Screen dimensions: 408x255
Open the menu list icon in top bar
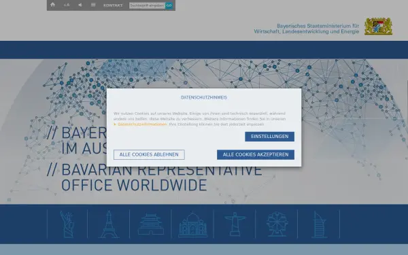click(x=93, y=5)
